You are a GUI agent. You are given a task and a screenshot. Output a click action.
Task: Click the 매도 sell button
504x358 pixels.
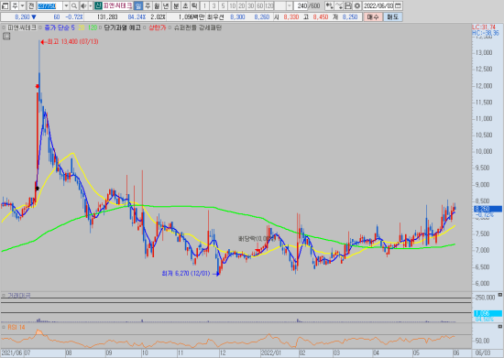(x=392, y=17)
